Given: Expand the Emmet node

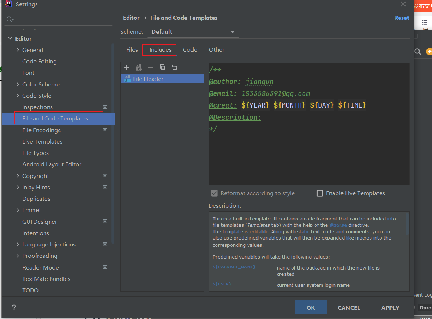Looking at the screenshot, I should click(x=18, y=210).
